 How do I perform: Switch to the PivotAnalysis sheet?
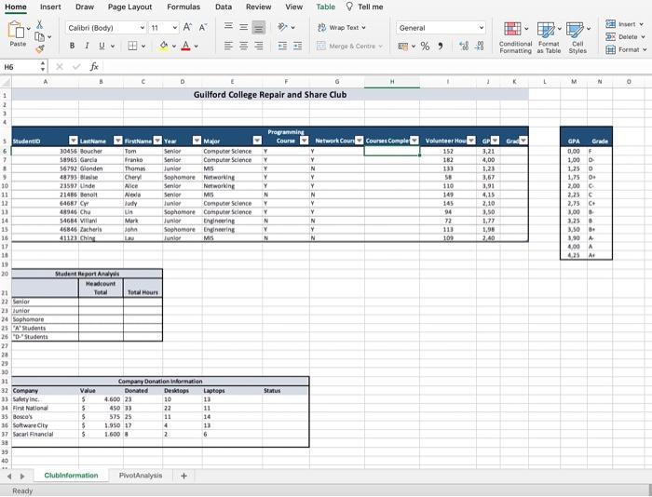[x=141, y=476]
